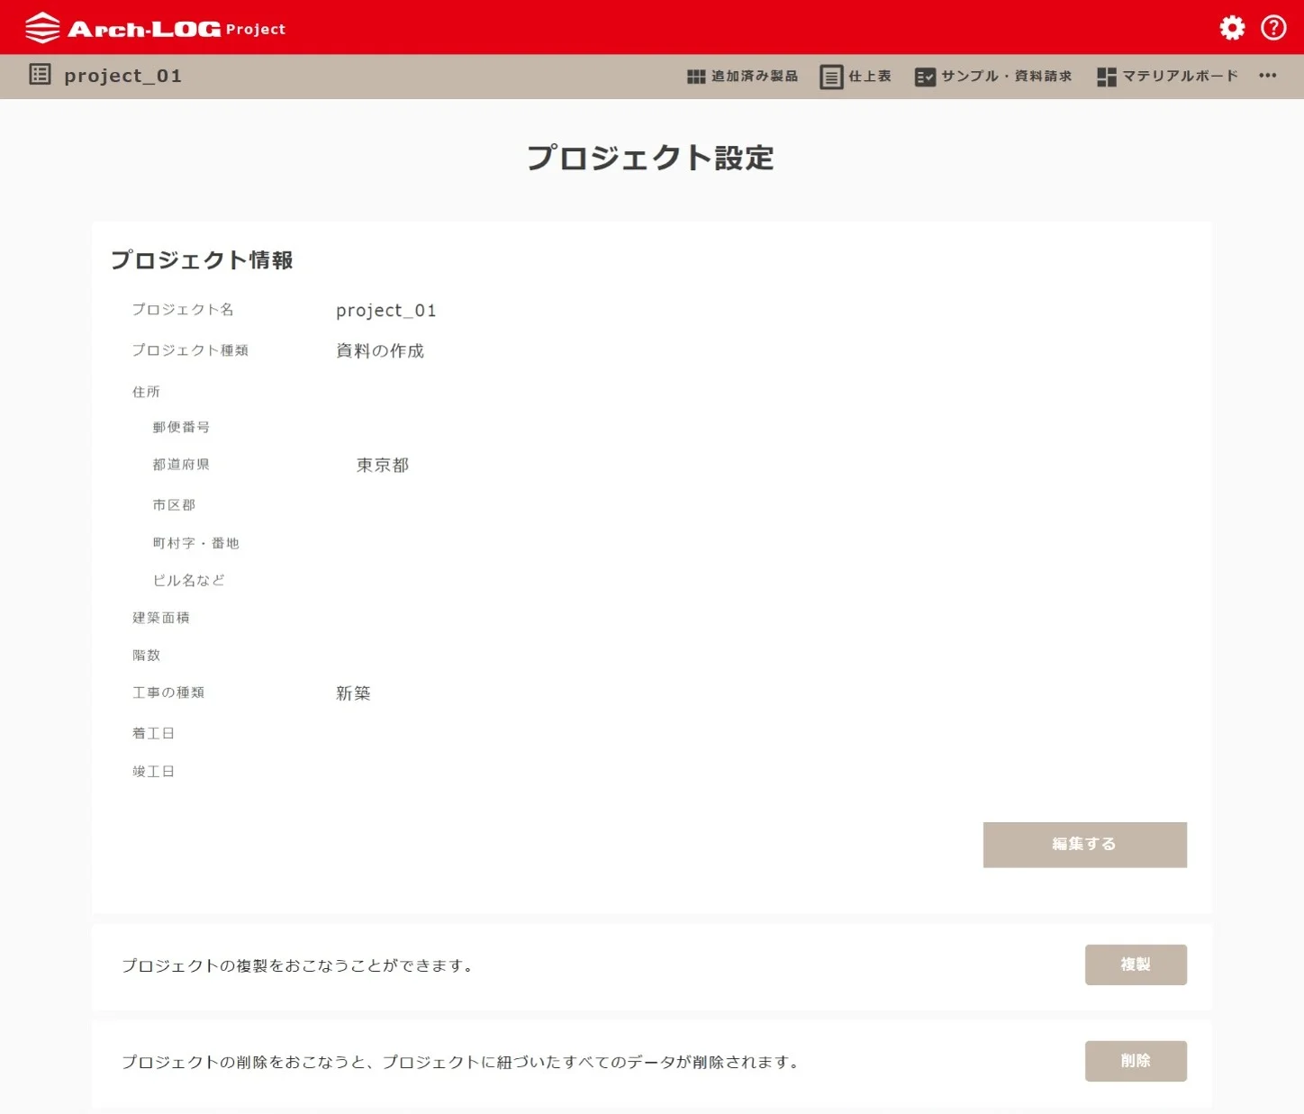Screen dimensions: 1304x1114
Task: Click the 建築面積 label
Action: [161, 618]
